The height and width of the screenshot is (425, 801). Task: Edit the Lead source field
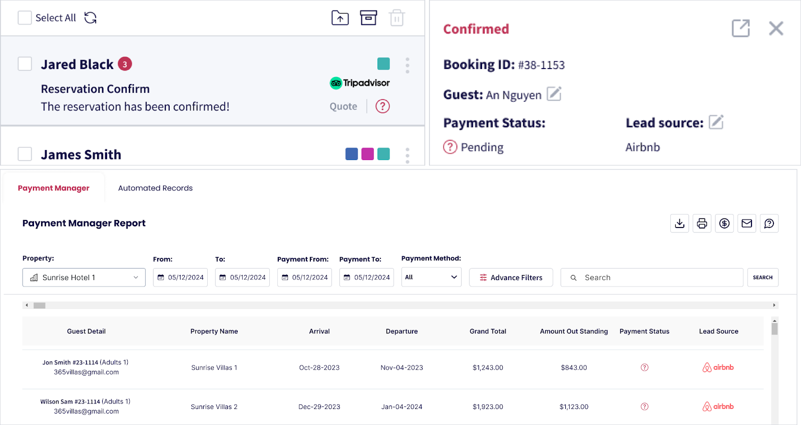pos(716,122)
